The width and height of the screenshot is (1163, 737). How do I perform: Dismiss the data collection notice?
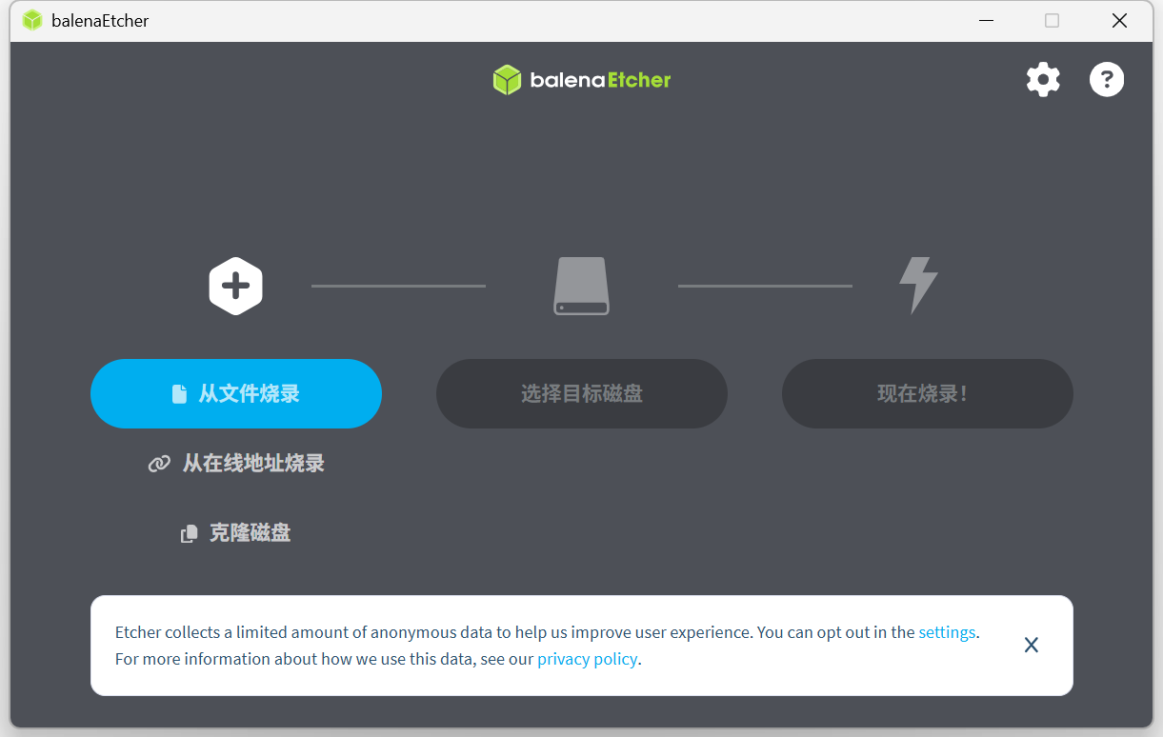tap(1031, 646)
